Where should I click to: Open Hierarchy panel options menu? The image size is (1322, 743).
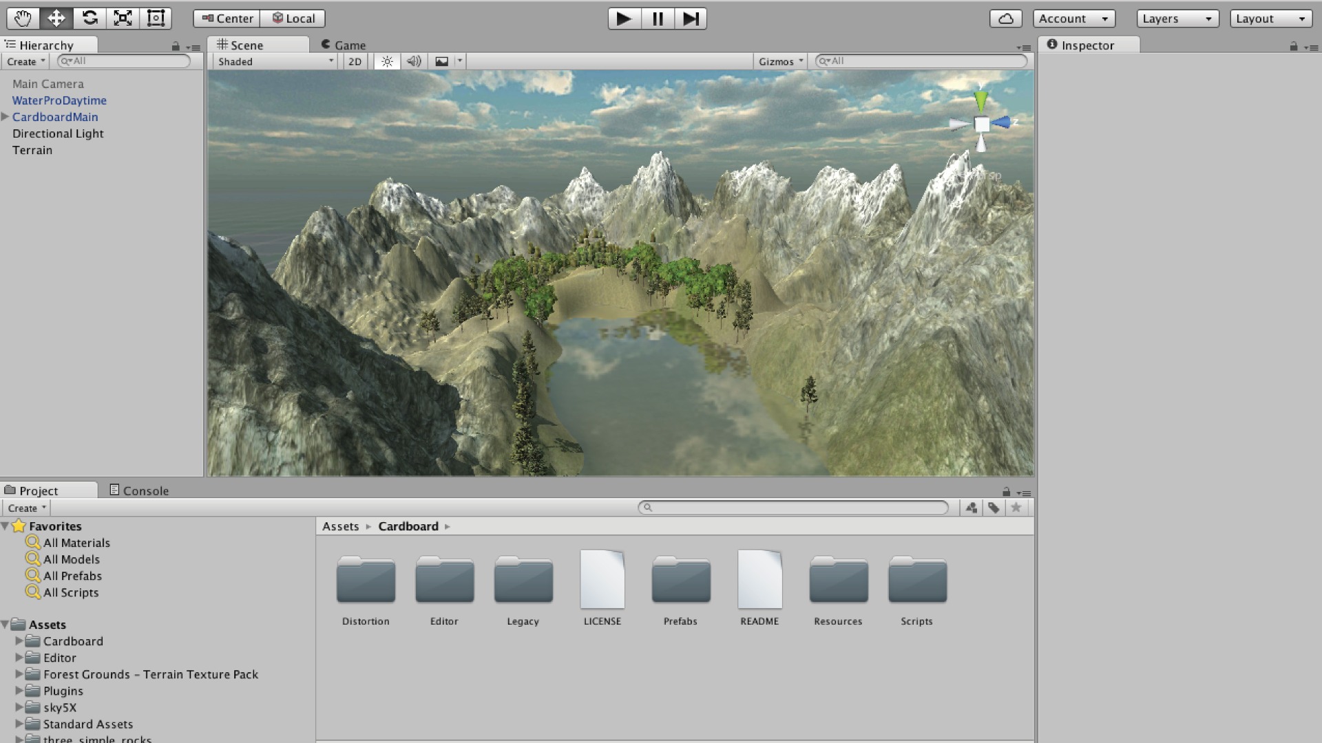point(193,47)
